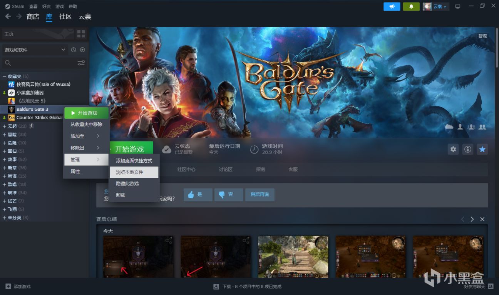The width and height of the screenshot is (499, 295).
Task: Click the back navigation arrow
Action: 8,17
